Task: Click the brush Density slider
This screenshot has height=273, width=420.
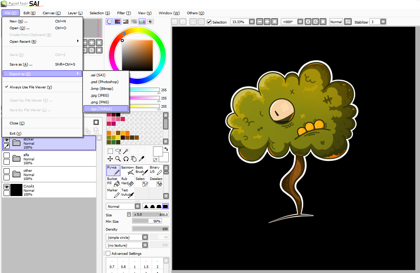Action: (150, 229)
